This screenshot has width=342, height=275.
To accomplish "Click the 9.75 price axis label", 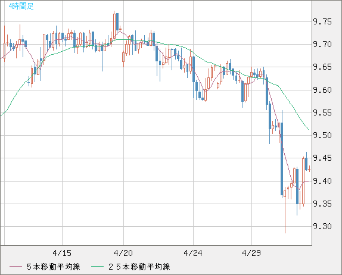I will pos(322,21).
